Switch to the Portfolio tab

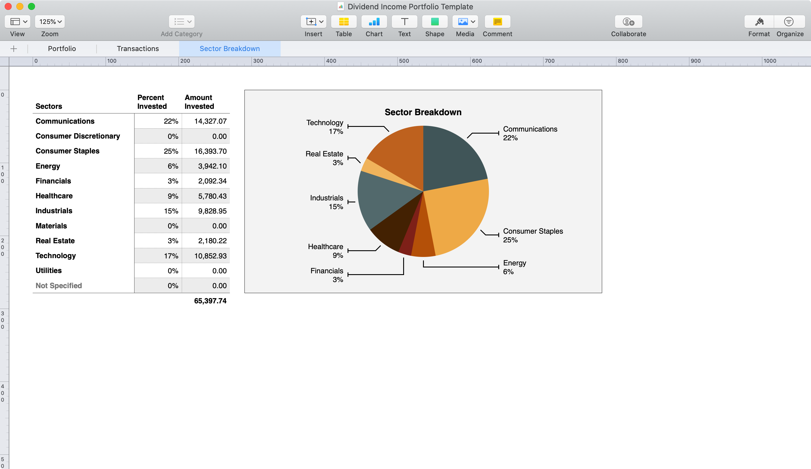click(62, 49)
